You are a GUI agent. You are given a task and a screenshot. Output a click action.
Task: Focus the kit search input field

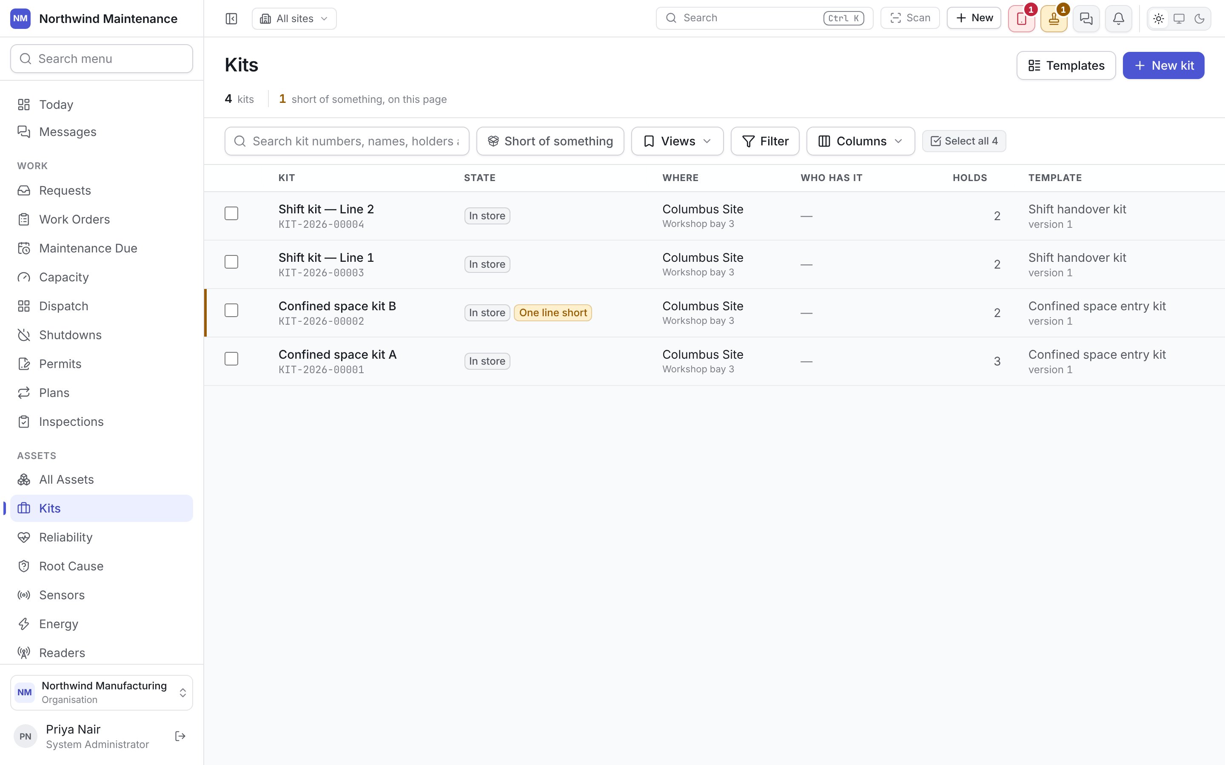click(347, 141)
